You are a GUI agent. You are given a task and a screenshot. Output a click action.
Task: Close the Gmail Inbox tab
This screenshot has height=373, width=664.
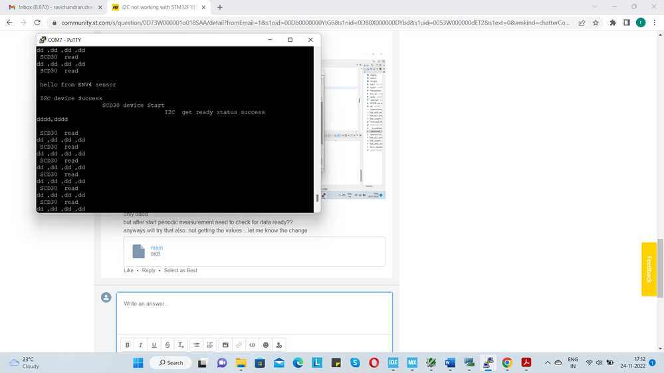pos(100,7)
